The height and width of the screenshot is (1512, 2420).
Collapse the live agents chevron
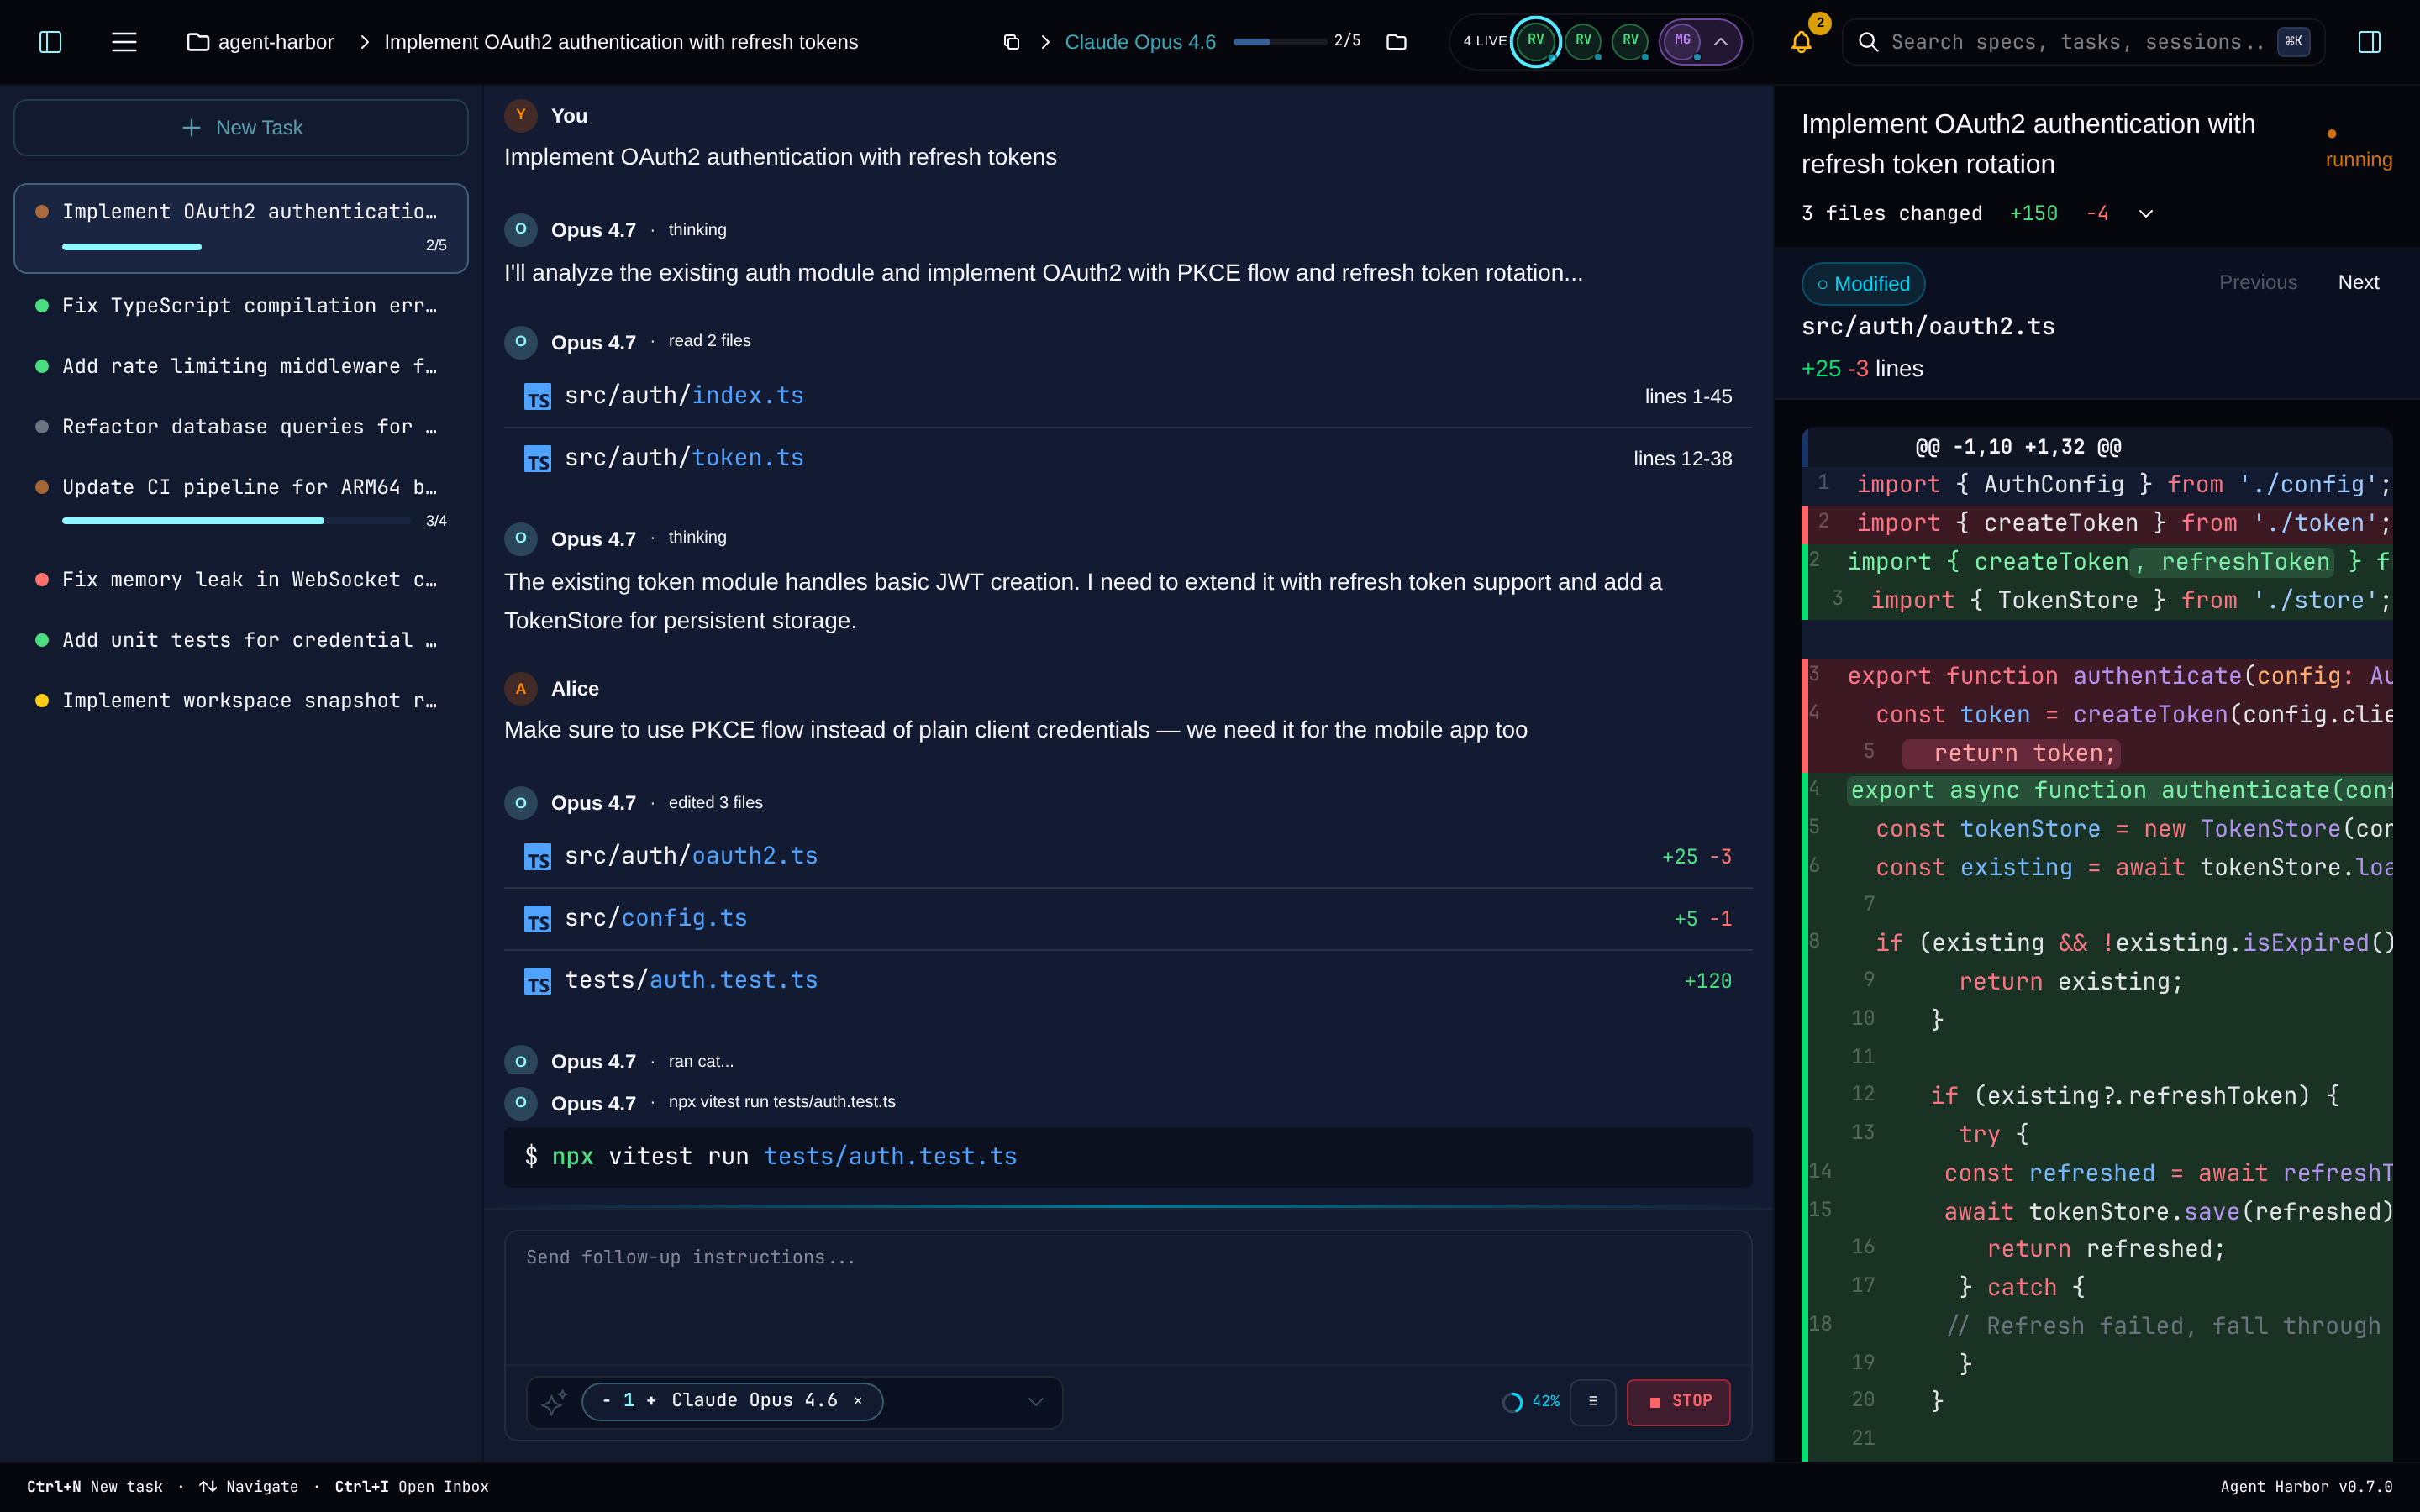pos(1721,42)
